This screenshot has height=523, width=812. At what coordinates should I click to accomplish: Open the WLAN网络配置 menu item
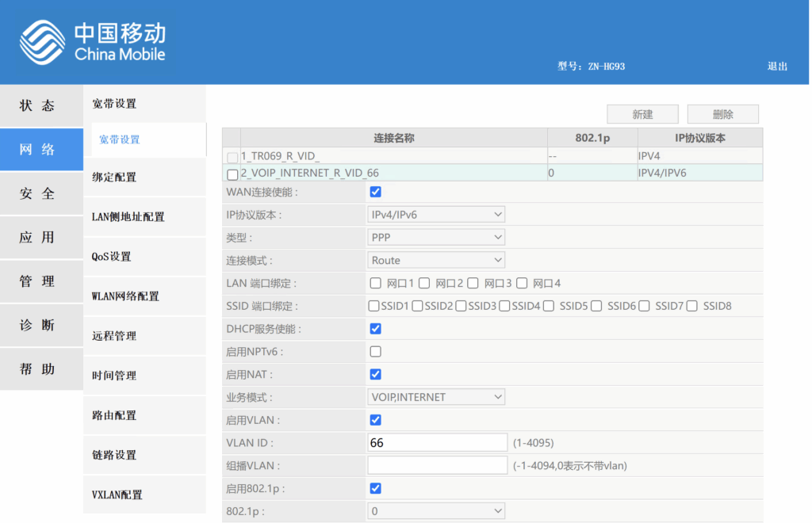125,296
